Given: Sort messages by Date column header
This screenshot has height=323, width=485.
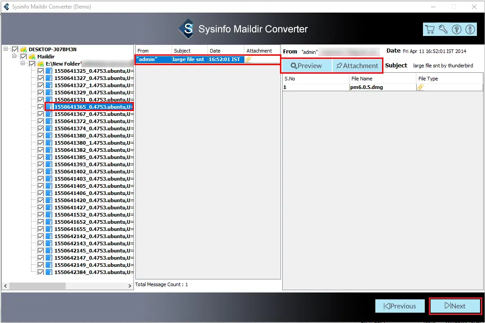Looking at the screenshot, I should tap(226, 51).
